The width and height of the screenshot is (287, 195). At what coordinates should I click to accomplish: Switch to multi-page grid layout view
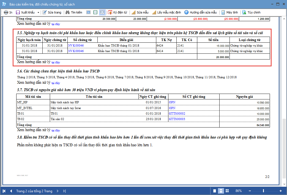227,191
